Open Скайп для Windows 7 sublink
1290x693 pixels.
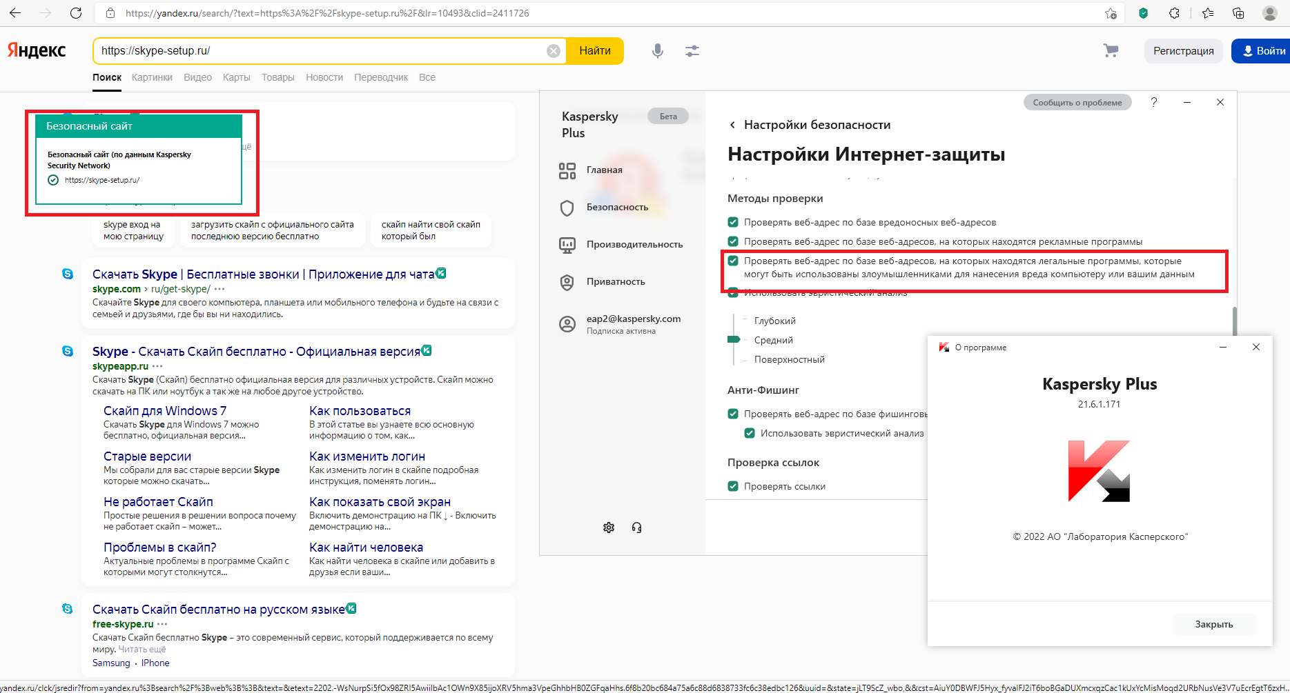[x=164, y=411]
